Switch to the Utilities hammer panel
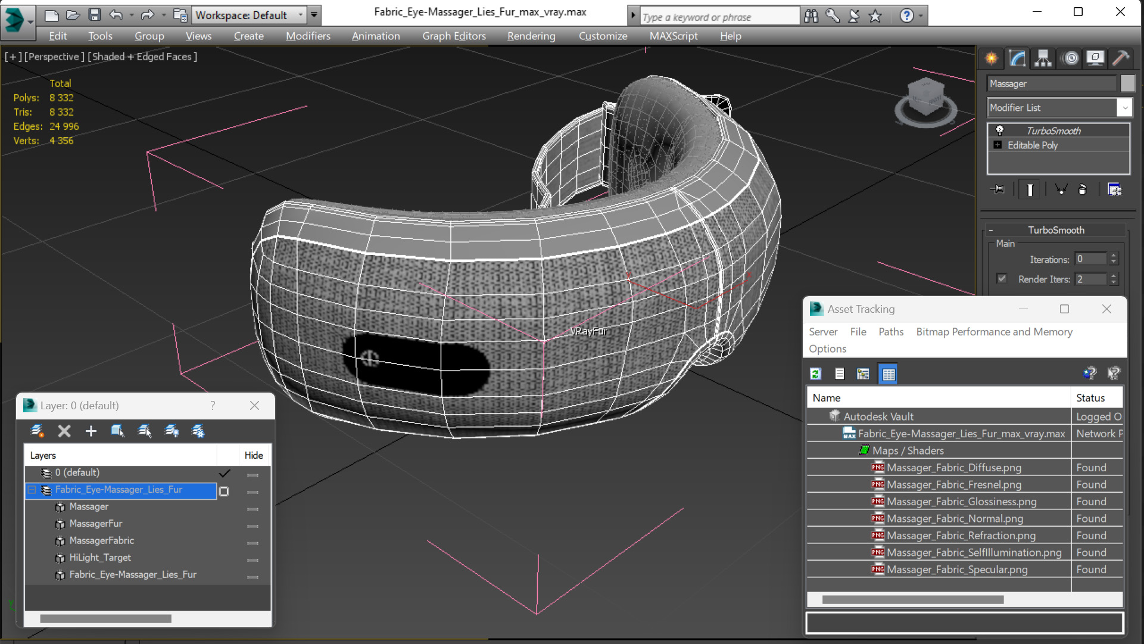The width and height of the screenshot is (1144, 644). coord(1121,58)
